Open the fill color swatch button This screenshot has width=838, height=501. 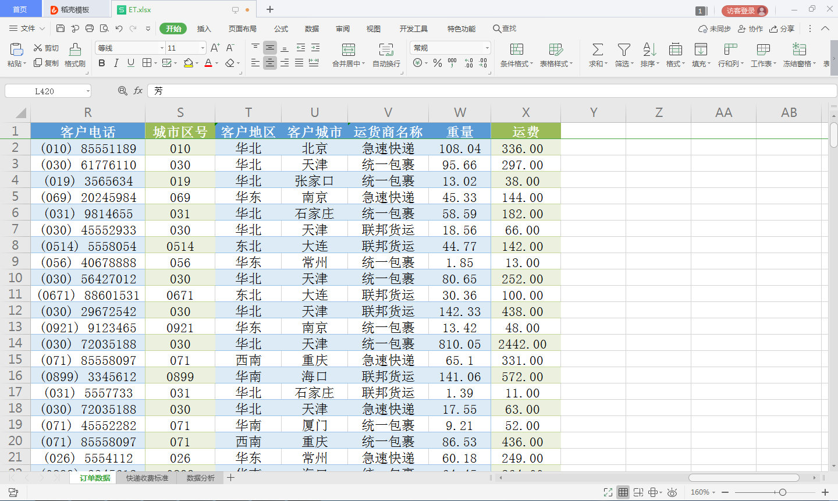point(188,63)
